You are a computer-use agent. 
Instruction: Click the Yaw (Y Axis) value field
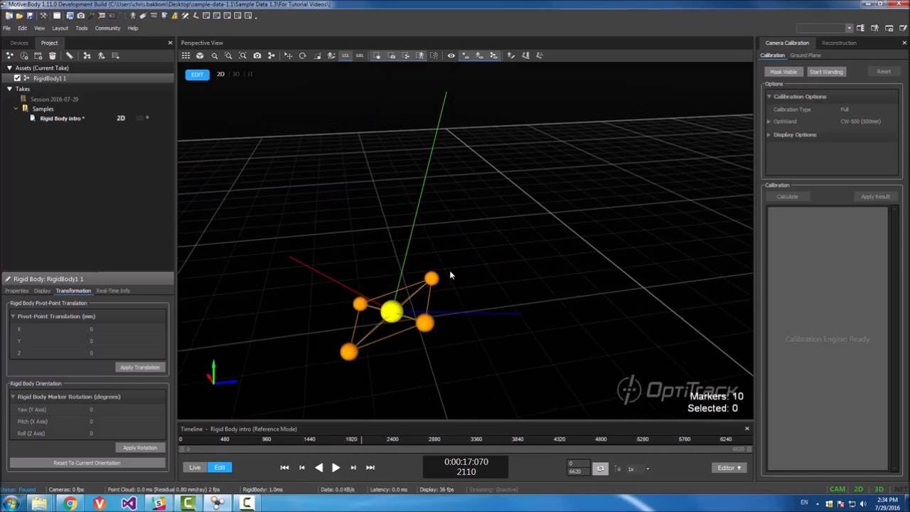tap(127, 410)
